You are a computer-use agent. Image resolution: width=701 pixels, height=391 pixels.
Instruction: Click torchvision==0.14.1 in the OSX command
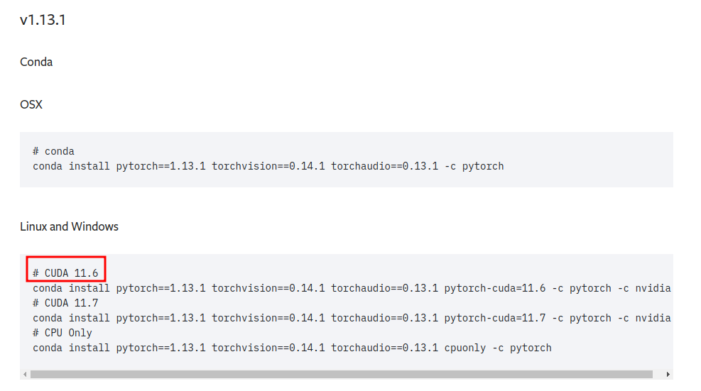[x=268, y=166]
